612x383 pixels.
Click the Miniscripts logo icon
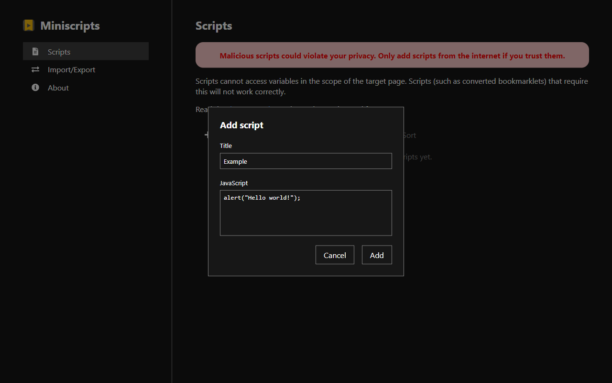pos(29,25)
